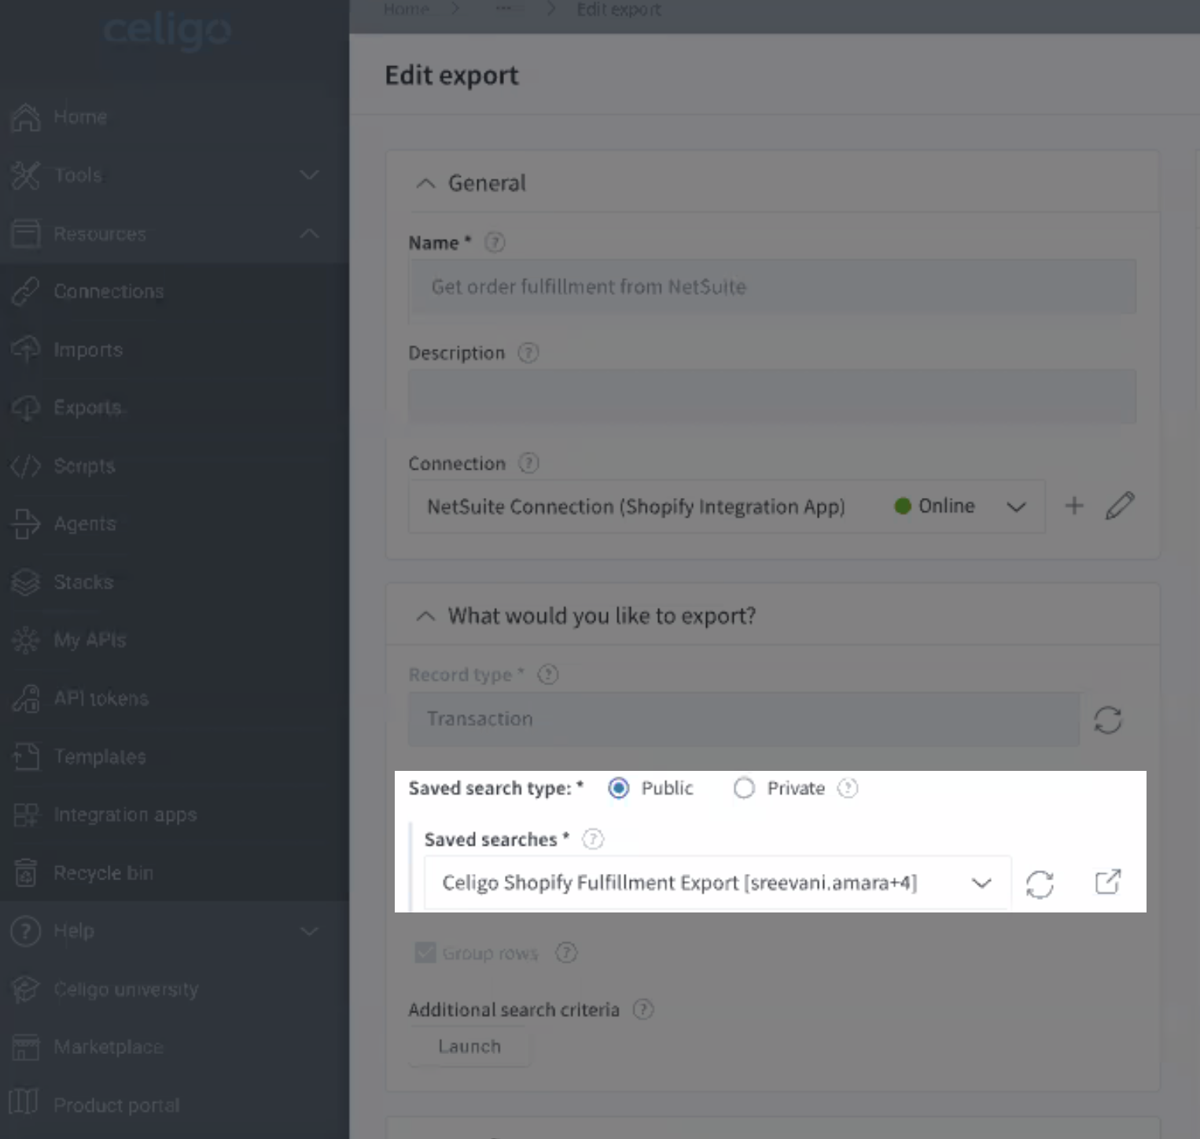Refresh the Record type list
This screenshot has height=1139, width=1200.
tap(1107, 720)
